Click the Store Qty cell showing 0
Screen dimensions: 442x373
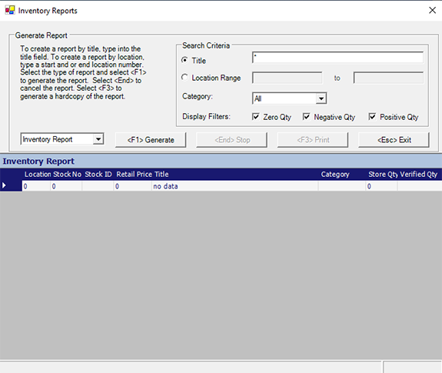381,186
